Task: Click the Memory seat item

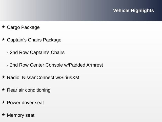Action: click(21, 115)
